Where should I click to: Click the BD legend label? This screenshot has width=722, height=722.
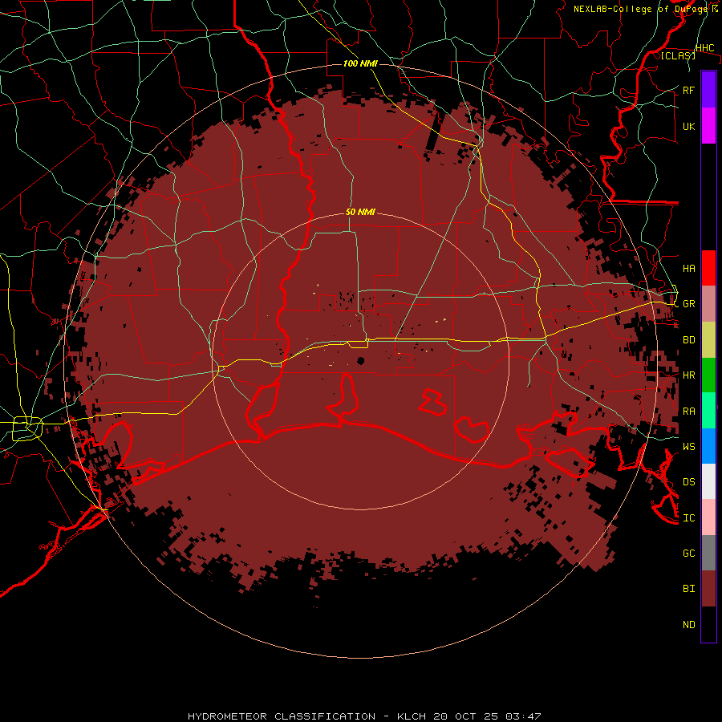(689, 340)
